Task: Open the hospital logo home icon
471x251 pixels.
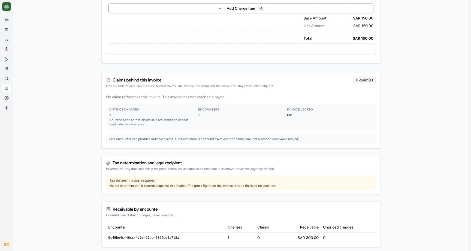Action: pyautogui.click(x=7, y=7)
